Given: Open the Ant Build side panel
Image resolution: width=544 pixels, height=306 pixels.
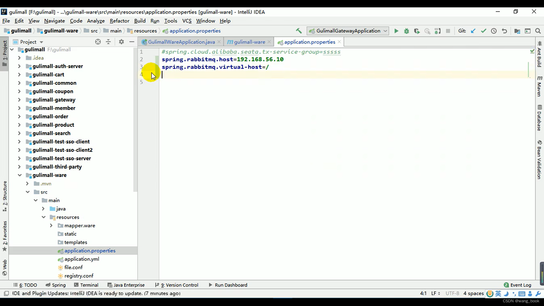Looking at the screenshot, I should pyautogui.click(x=539, y=54).
